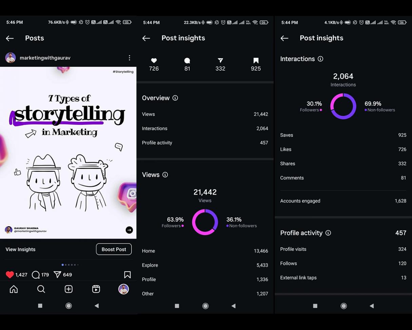412x330 pixels.
Task: Open comments via speech bubble icon
Action: [36, 275]
